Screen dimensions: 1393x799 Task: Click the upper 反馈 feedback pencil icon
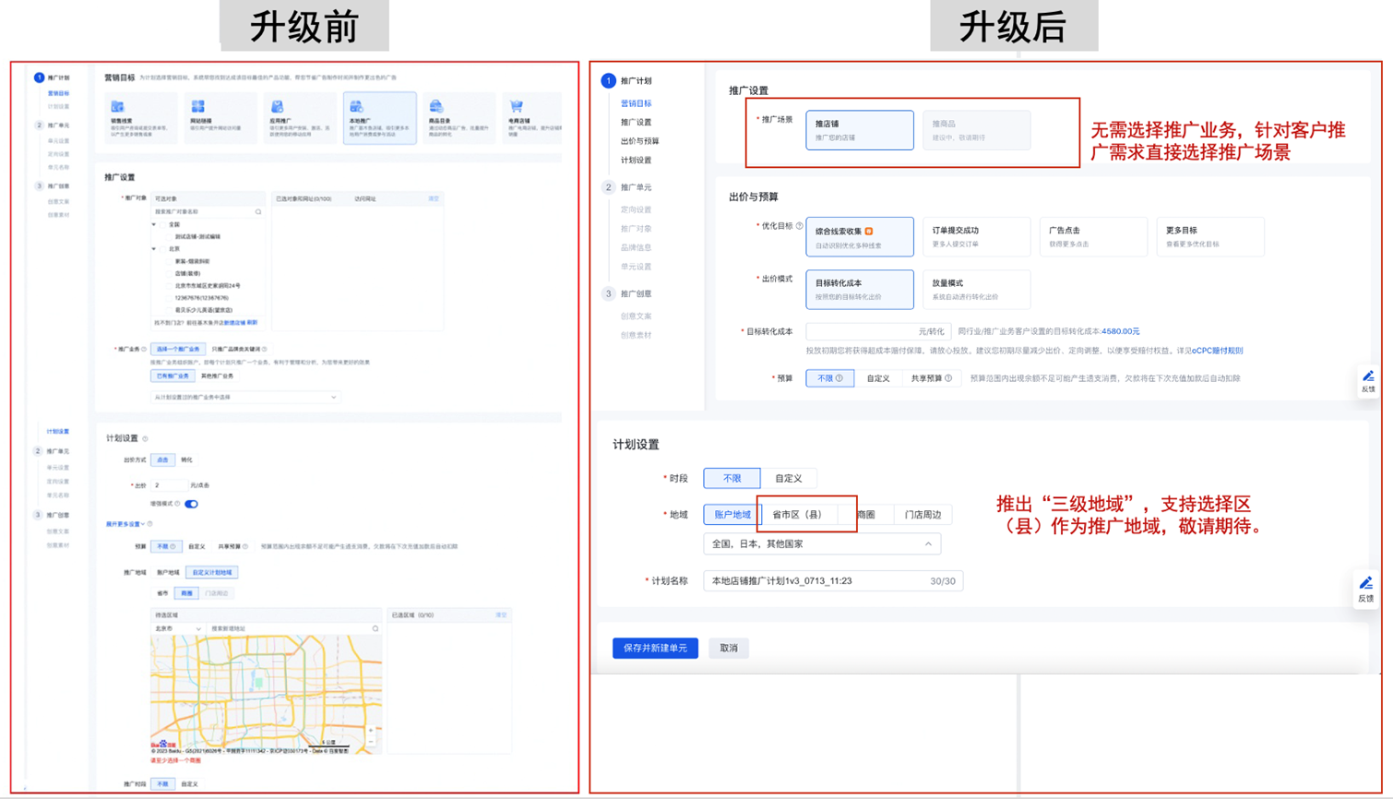(1368, 376)
